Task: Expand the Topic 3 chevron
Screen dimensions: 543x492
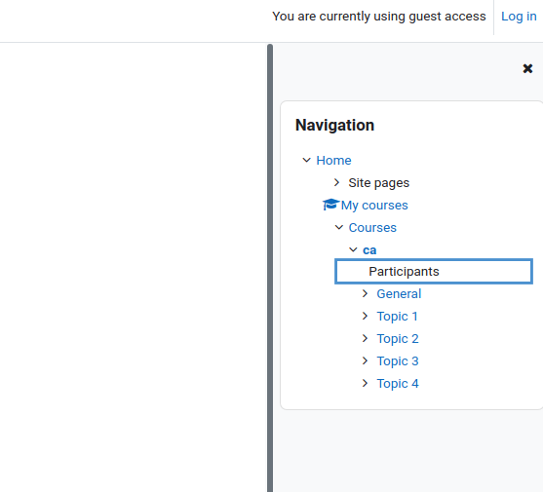Action: [365, 360]
